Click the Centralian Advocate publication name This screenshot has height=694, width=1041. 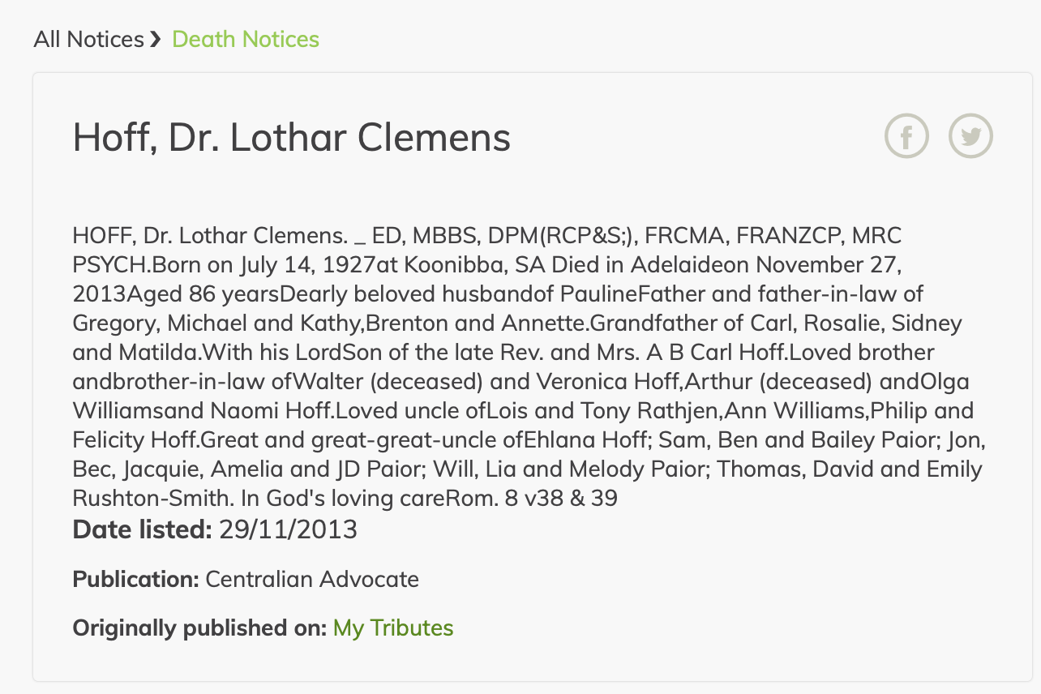312,579
